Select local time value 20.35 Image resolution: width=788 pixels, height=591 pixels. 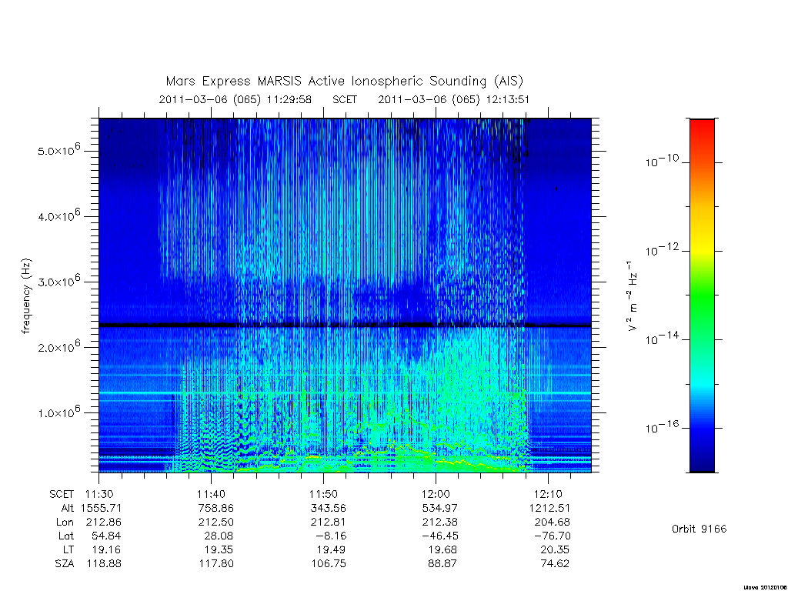coord(555,549)
